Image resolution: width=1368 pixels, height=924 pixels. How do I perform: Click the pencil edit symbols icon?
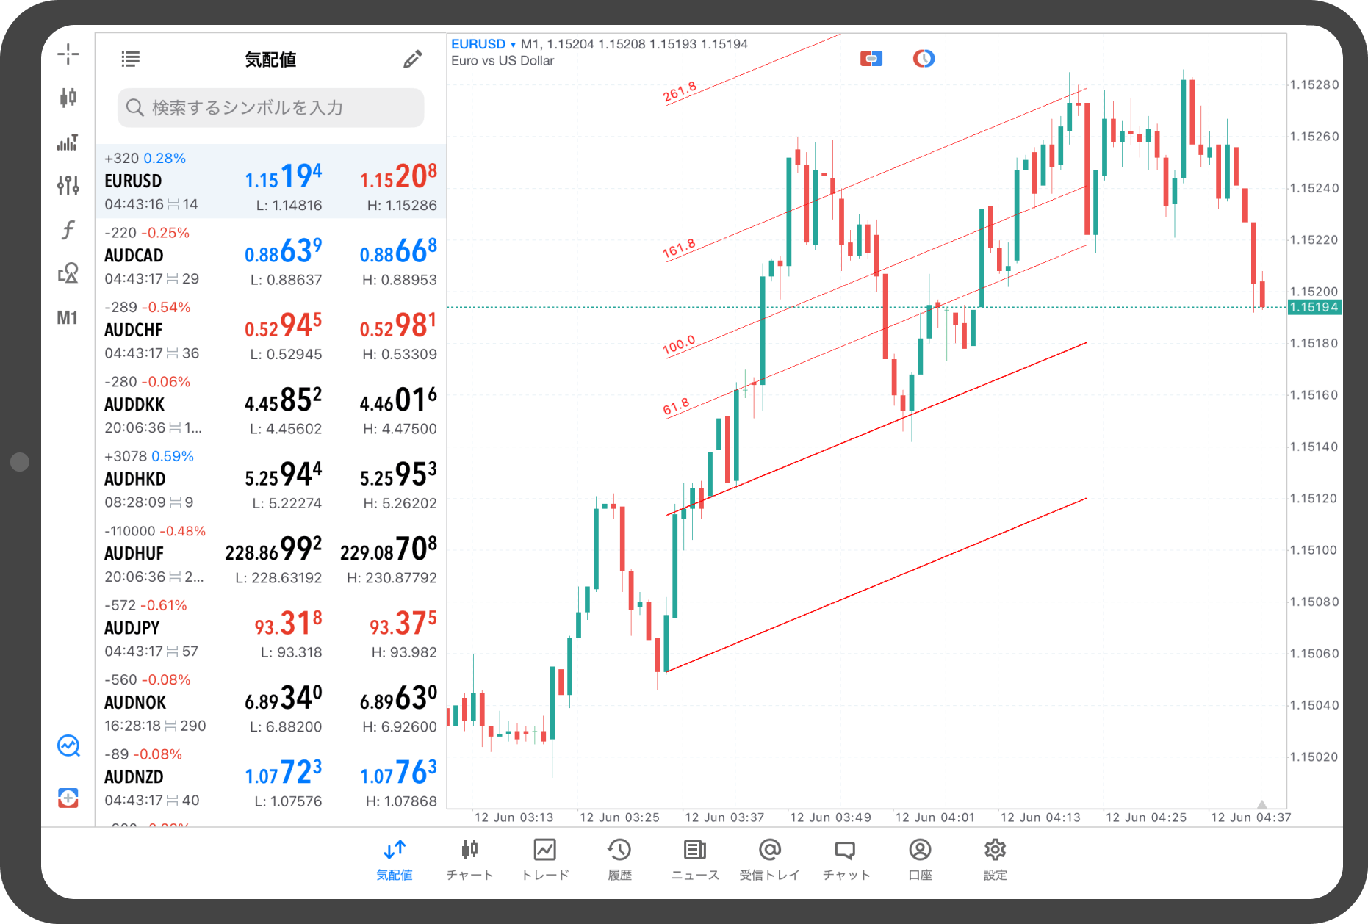[412, 59]
